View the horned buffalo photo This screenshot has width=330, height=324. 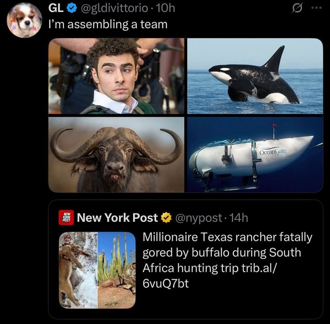point(116,155)
